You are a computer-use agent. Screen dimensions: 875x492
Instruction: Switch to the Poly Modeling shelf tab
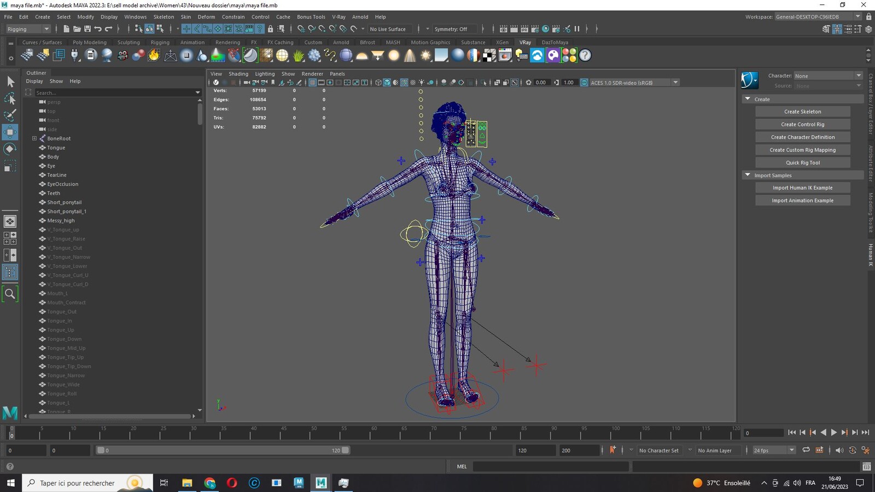(90, 42)
